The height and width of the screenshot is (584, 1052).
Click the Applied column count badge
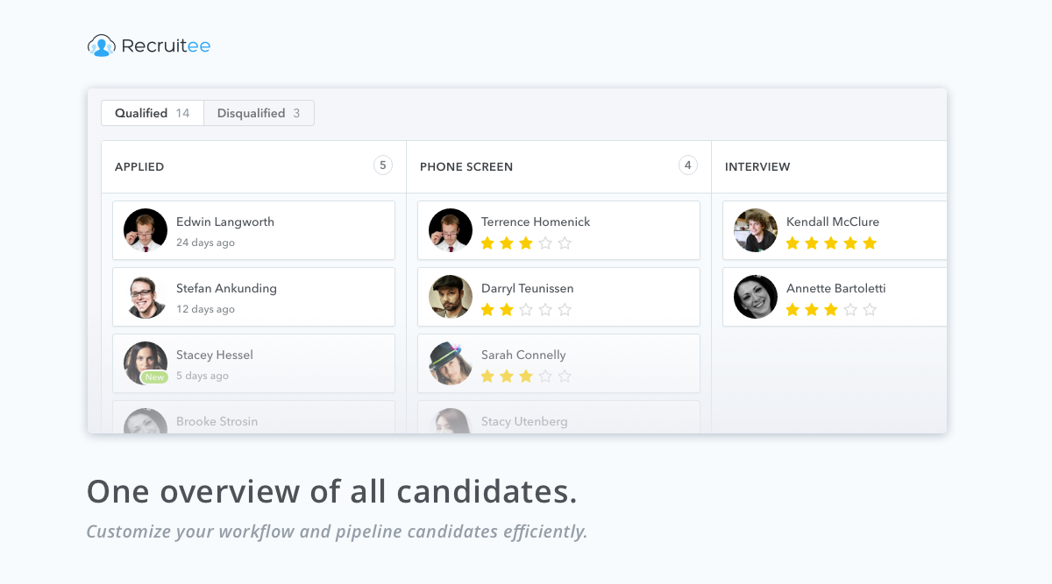[x=383, y=165]
